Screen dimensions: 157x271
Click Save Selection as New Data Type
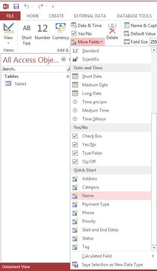(113, 264)
